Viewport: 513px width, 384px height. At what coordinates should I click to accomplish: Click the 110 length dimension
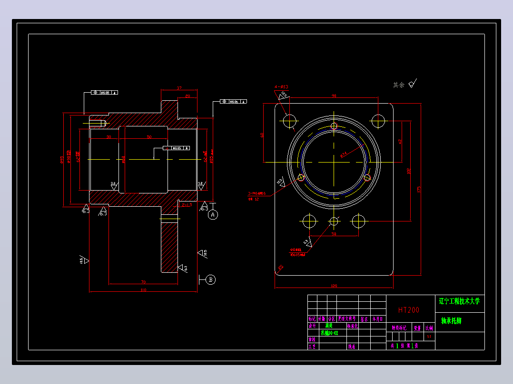pos(143,290)
